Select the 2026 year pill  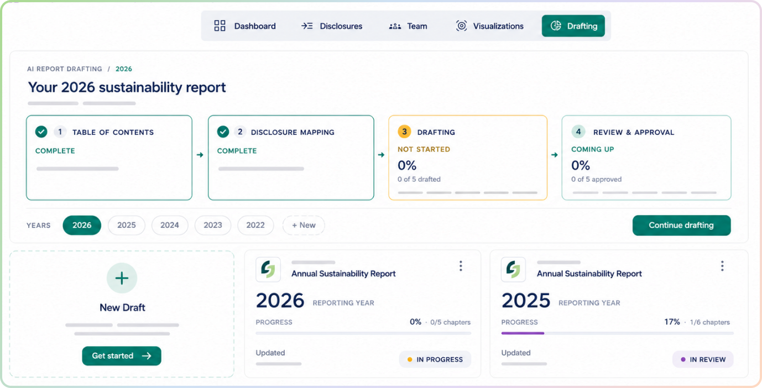(x=82, y=225)
